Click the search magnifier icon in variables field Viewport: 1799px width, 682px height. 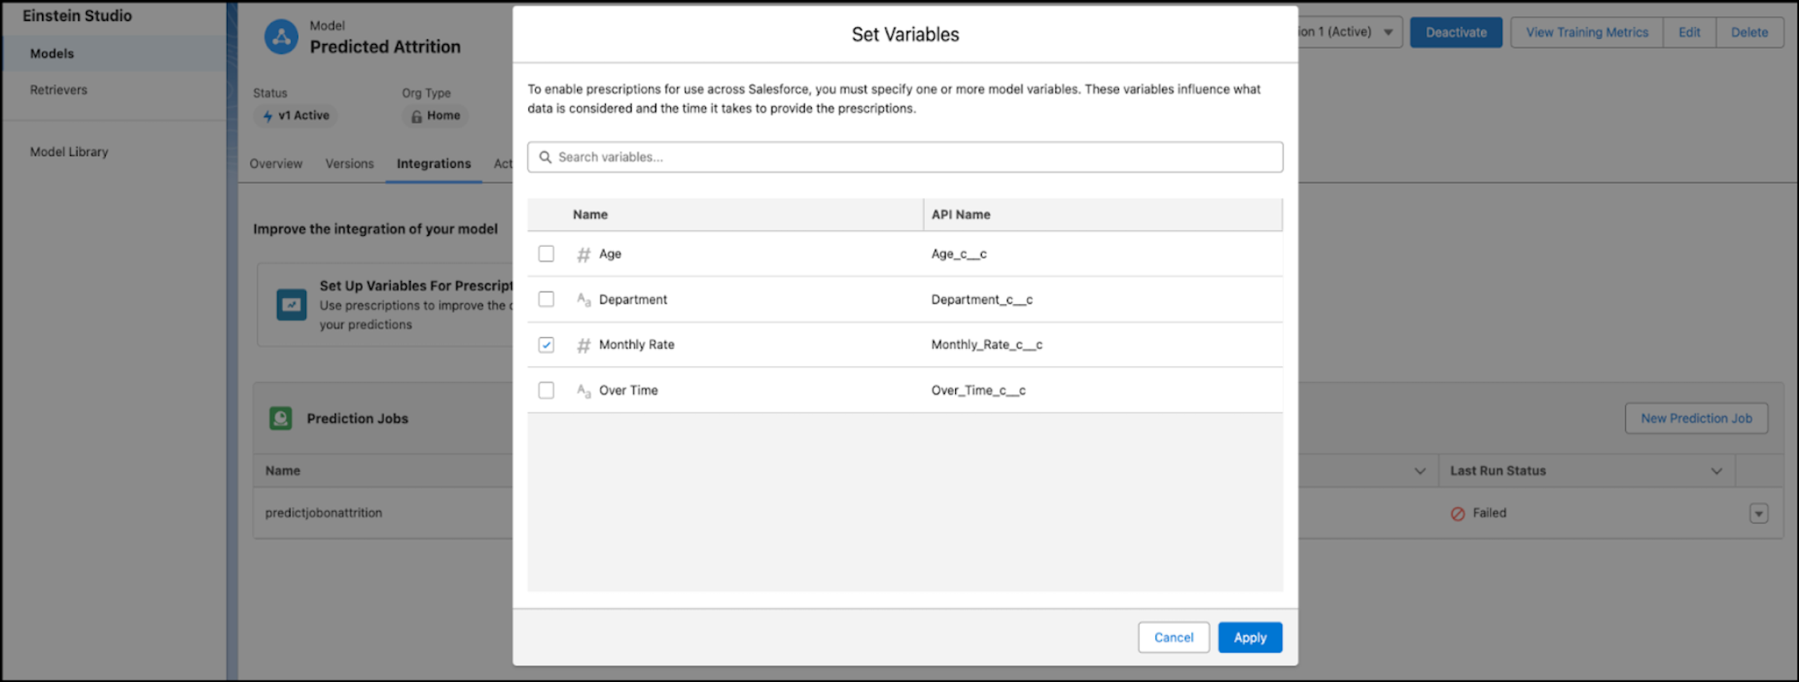click(545, 157)
